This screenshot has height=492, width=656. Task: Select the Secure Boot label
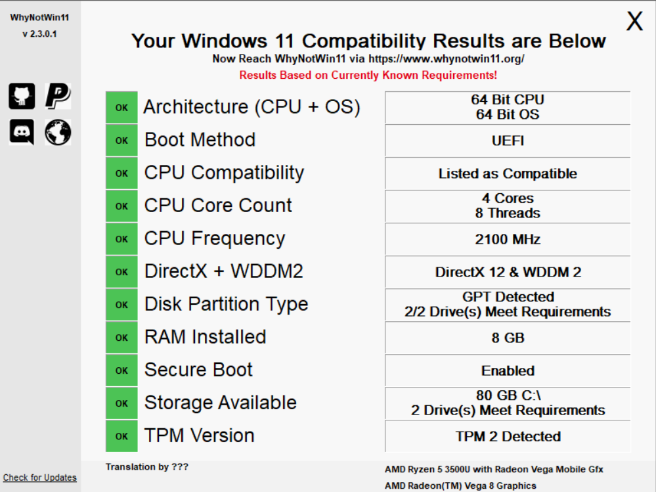coord(198,370)
